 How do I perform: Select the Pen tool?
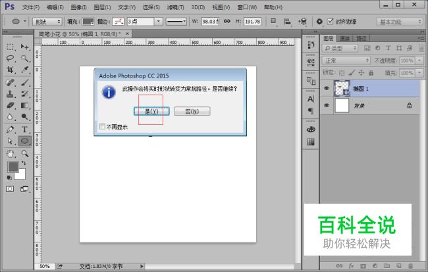(x=10, y=129)
